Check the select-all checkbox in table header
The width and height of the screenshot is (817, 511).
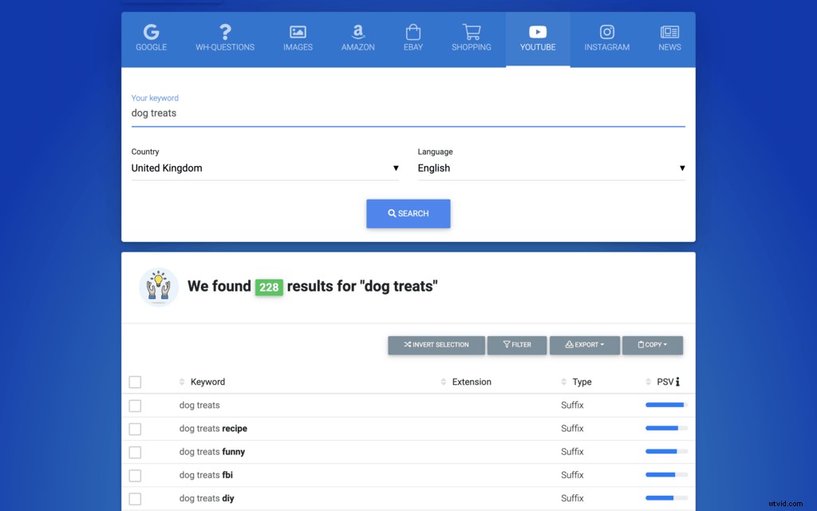click(135, 382)
